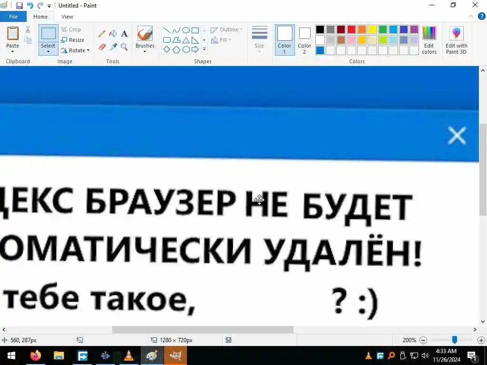This screenshot has height=365, width=487.
Task: Click the horizontal scrollbar thumb
Action: click(x=203, y=329)
